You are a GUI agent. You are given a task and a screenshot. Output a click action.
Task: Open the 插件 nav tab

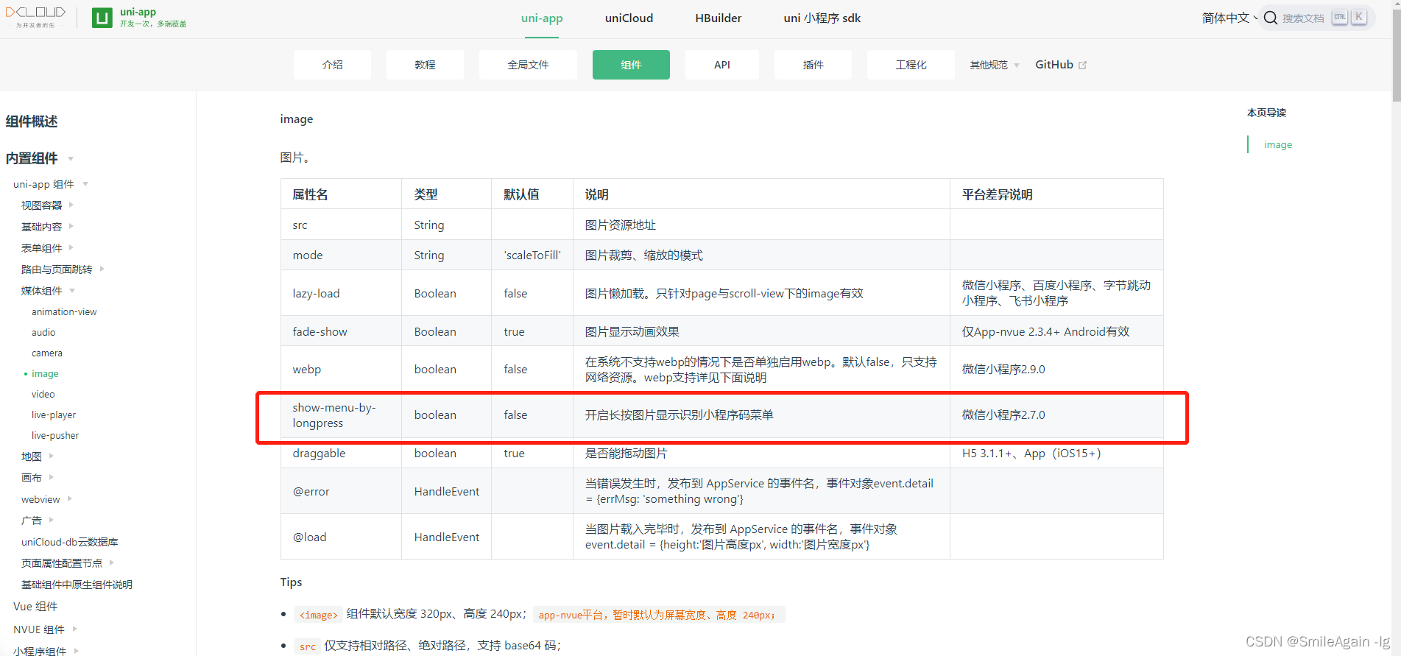click(813, 65)
